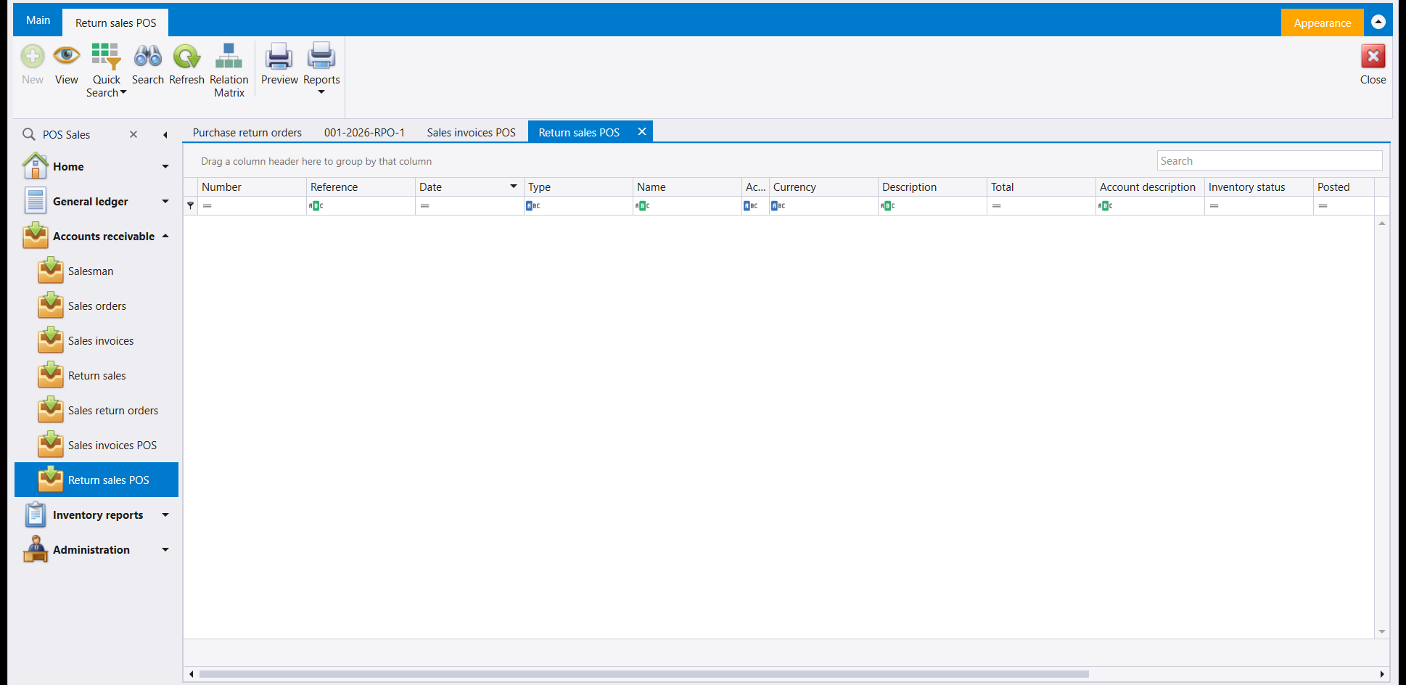Viewport: 1406px width, 685px height.
Task: Open Salesman in the sidebar
Action: (x=96, y=271)
